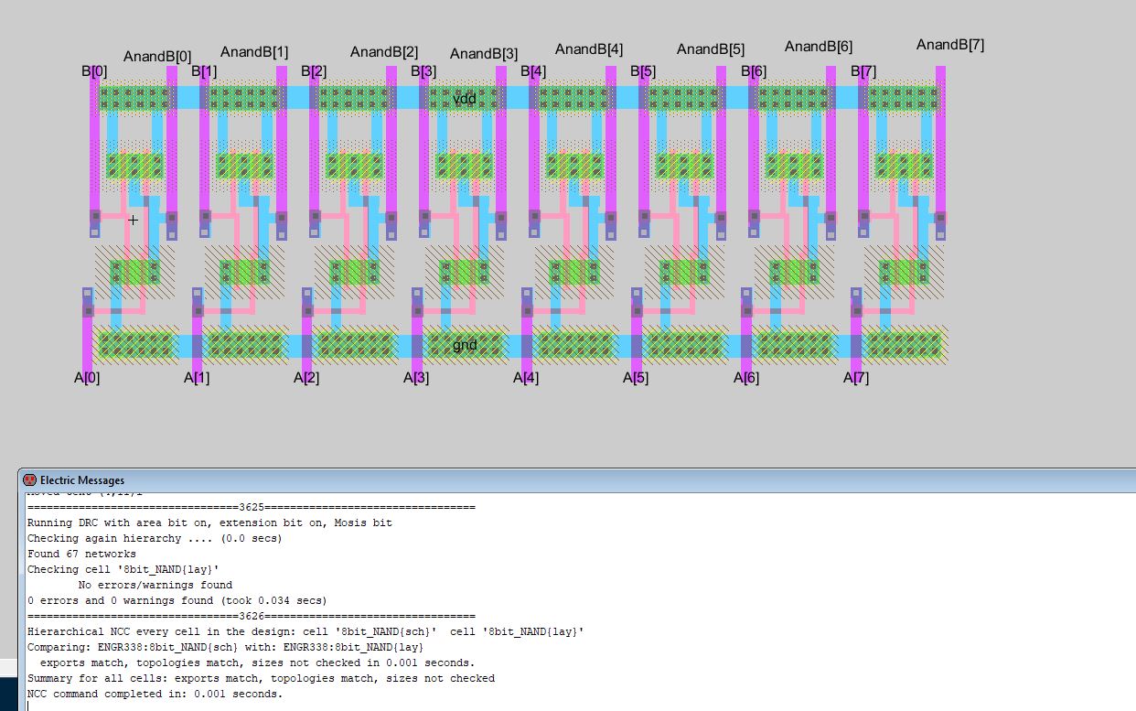Select the vdd label on power rail
This screenshot has height=711, width=1136.
(466, 98)
